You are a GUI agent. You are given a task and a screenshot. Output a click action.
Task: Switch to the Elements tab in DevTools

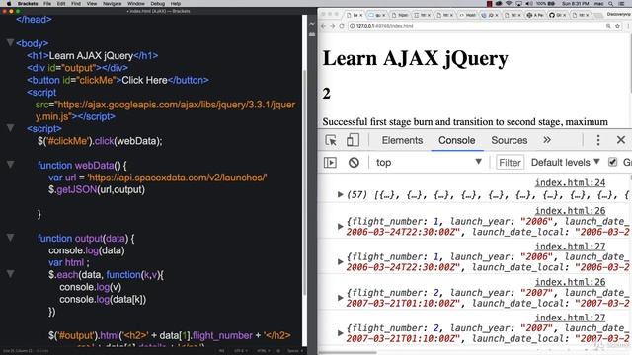[402, 140]
